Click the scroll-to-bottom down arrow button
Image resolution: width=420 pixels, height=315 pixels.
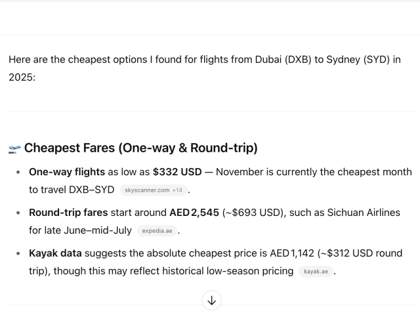click(211, 301)
